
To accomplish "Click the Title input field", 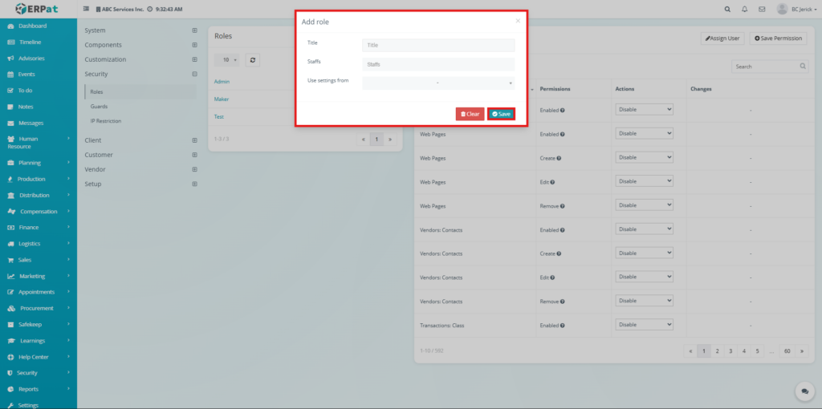I will [x=438, y=46].
